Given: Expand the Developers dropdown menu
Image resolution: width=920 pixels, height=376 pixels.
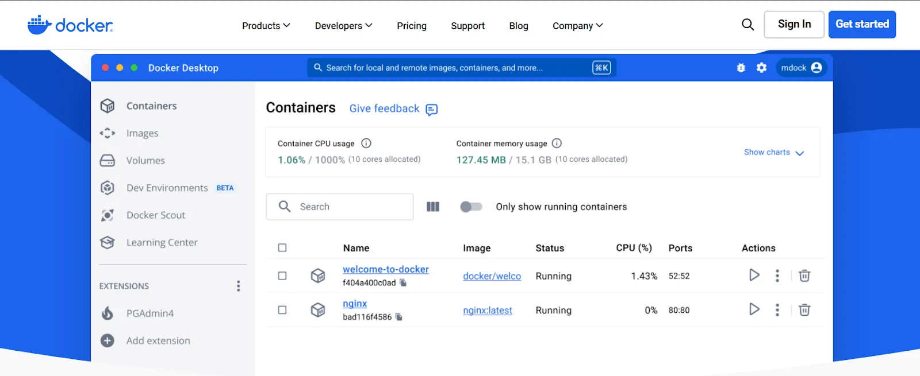Looking at the screenshot, I should (343, 26).
